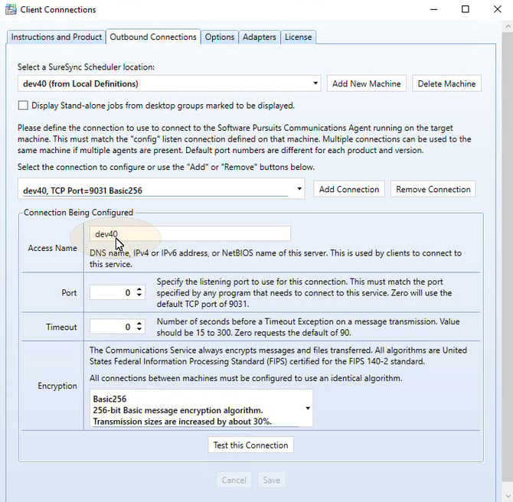Viewport: 513px width, 502px height.
Task: Minimize the Client Connections window
Action: point(434,9)
